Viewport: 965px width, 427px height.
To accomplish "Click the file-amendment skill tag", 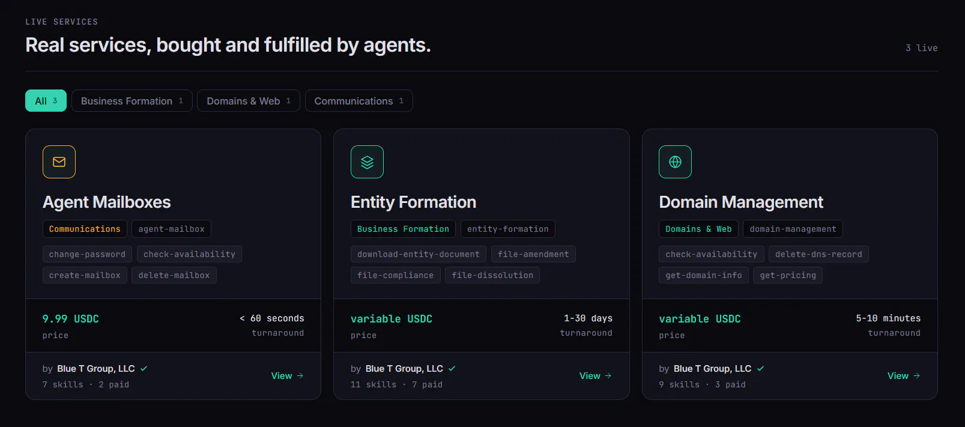I will 533,254.
